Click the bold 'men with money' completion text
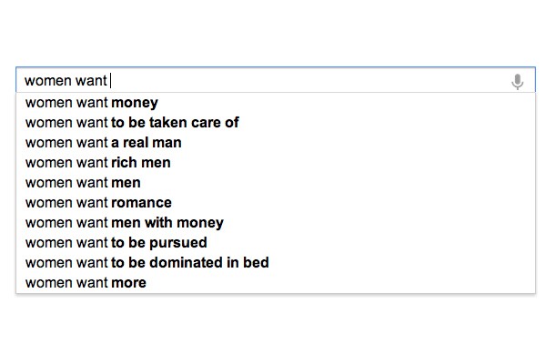 click(167, 223)
